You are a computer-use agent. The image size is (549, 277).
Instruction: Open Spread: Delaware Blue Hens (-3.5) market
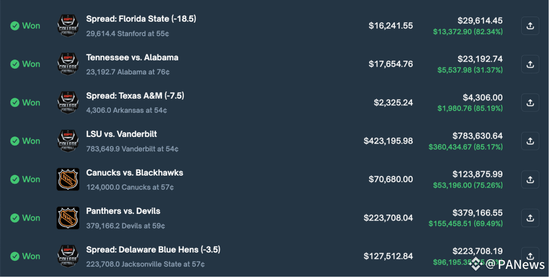coord(154,250)
